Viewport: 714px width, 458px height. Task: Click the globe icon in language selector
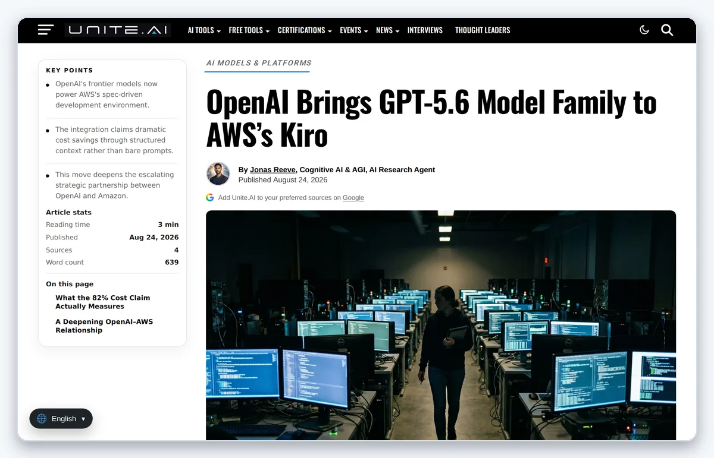42,419
